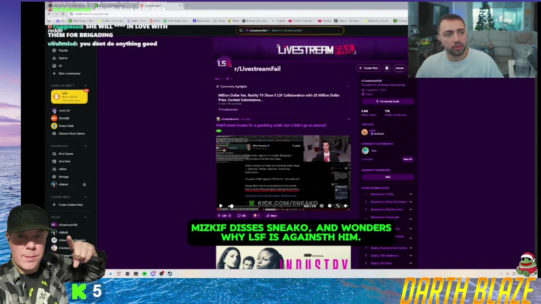Collapse Recent section
The width and height of the screenshot is (541, 304).
point(85,217)
